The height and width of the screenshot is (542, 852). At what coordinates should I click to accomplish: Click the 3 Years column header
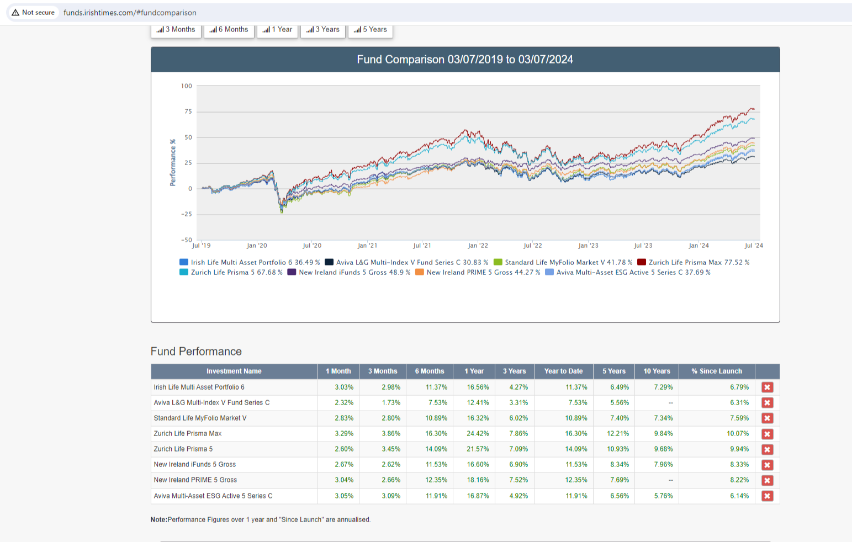tap(515, 371)
